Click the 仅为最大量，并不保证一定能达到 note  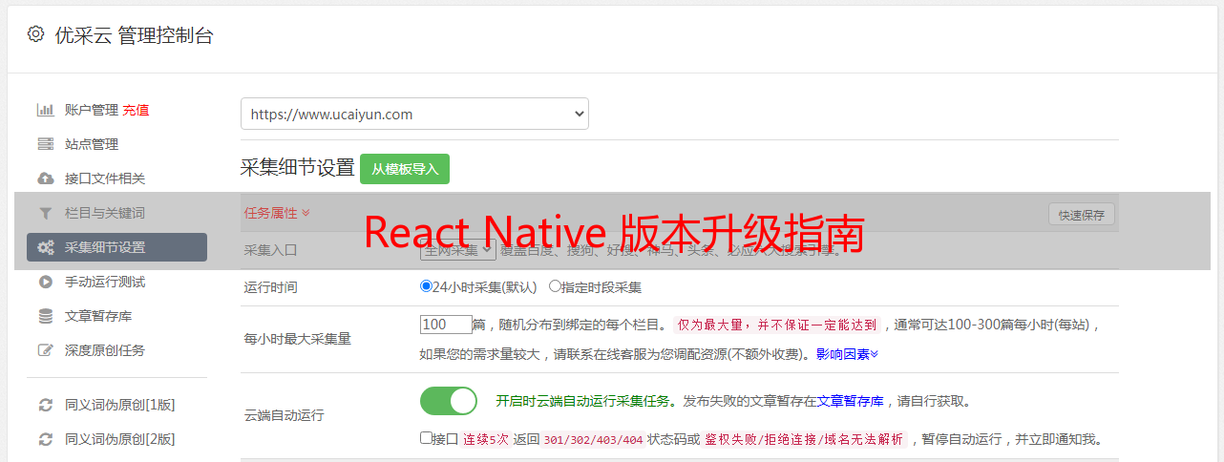[x=777, y=325]
